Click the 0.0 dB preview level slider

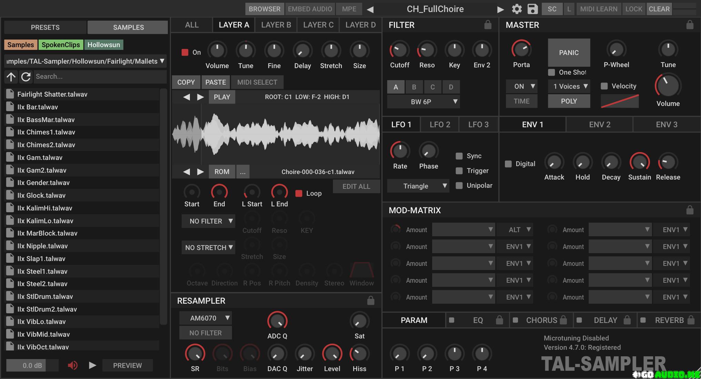click(x=32, y=365)
